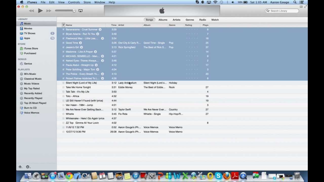Viewport: 324px width, 182px height.
Task: Uncheck the Bryan Adams - Run To You checkbox
Action: 63,34
